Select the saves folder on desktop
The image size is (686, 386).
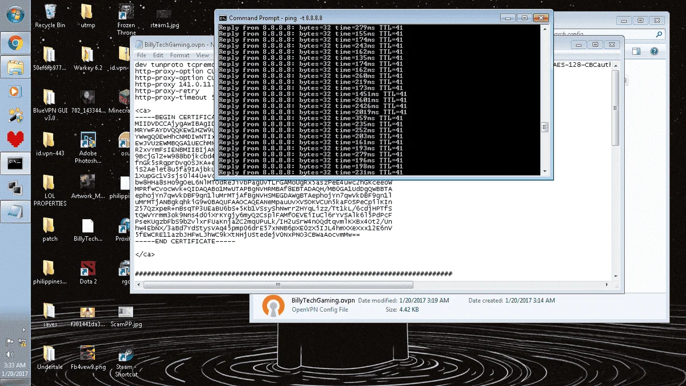(50, 315)
